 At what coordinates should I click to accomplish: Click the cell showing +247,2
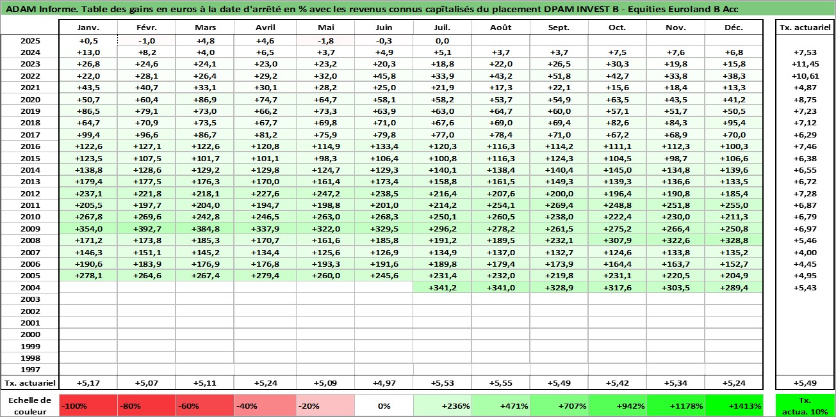click(x=325, y=194)
